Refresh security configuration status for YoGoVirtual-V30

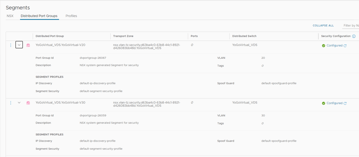(345, 103)
